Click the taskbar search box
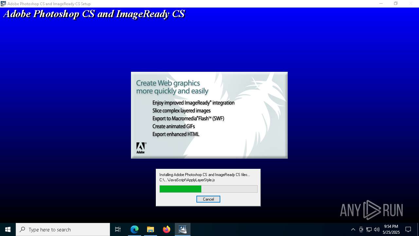 [63, 229]
